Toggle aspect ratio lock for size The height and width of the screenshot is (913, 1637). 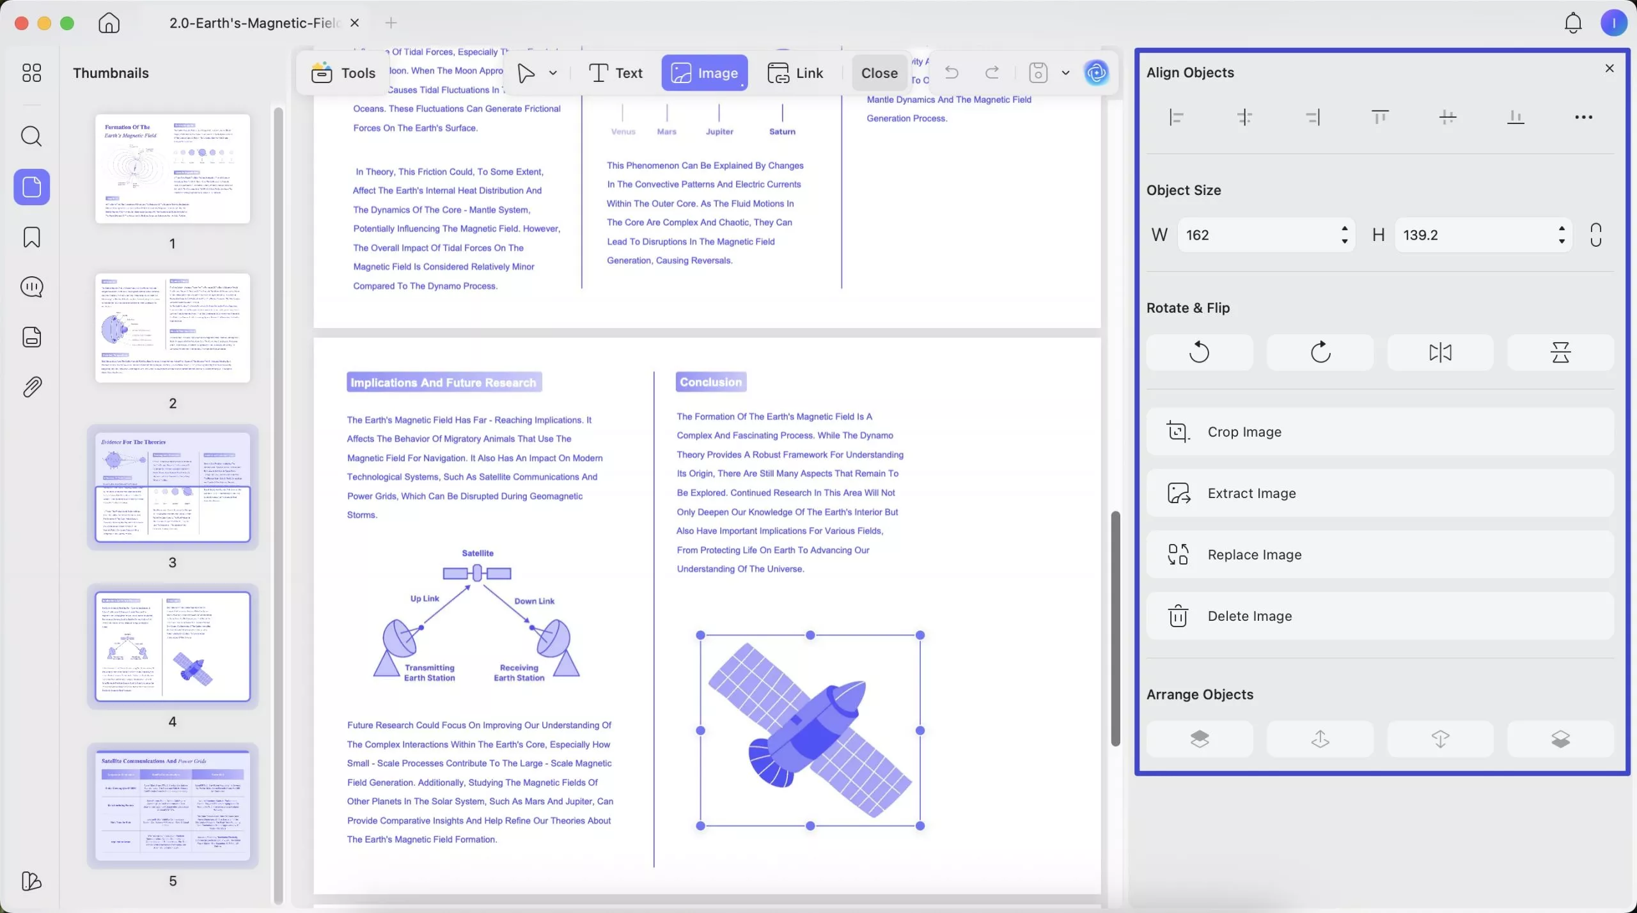pos(1596,235)
